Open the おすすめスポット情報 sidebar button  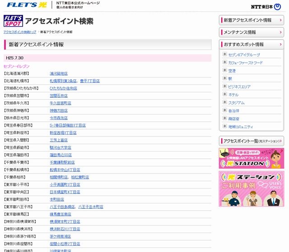(x=252, y=44)
